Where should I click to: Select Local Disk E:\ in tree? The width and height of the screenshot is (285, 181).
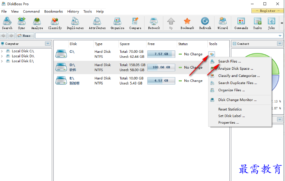click(x=23, y=61)
